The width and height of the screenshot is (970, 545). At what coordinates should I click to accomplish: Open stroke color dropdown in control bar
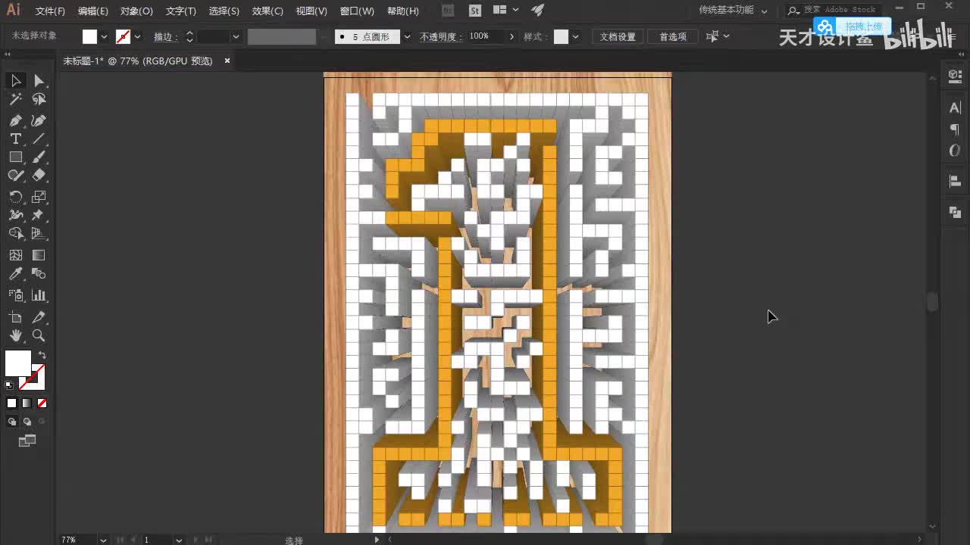[x=137, y=36]
